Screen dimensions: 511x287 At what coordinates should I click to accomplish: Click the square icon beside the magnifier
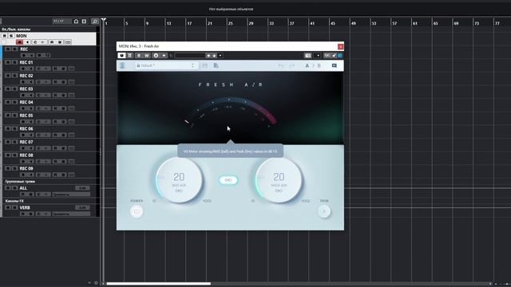[84, 22]
